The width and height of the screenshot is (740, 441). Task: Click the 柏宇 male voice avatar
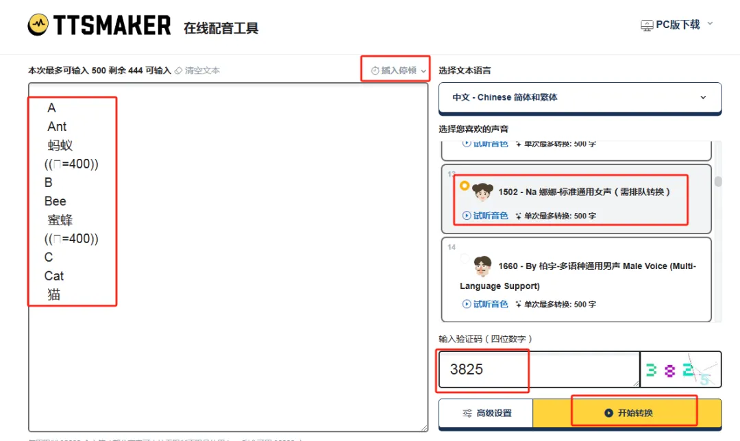tap(482, 266)
